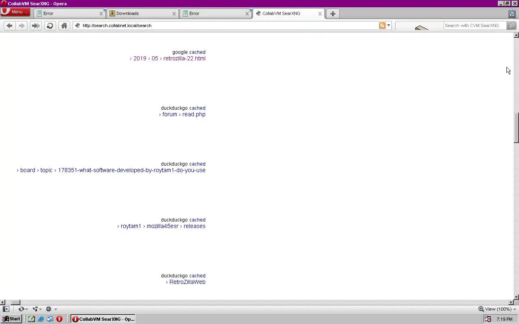Switch to the Error tab beside Downloads
Screen dimensions: 519x324
click(215, 13)
